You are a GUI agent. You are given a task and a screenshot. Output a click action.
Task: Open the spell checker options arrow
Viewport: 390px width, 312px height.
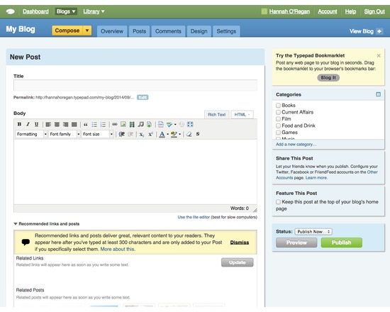[x=175, y=124]
